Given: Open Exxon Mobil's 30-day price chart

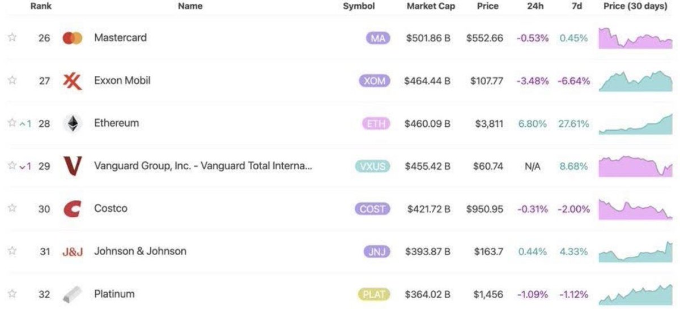Looking at the screenshot, I should [x=635, y=81].
